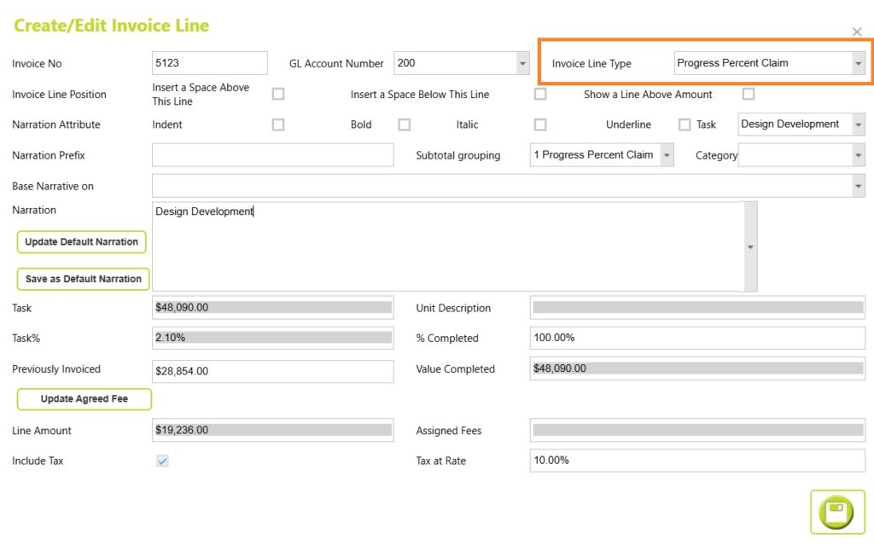The image size is (874, 545).
Task: Expand the Base Narrative on dropdown
Action: tap(859, 186)
